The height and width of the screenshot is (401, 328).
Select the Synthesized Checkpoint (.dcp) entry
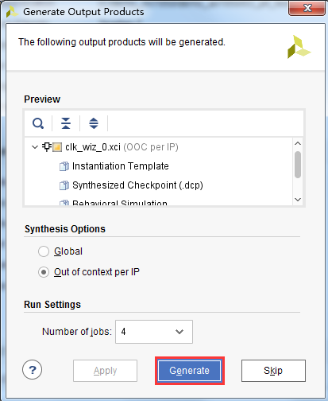[137, 185]
